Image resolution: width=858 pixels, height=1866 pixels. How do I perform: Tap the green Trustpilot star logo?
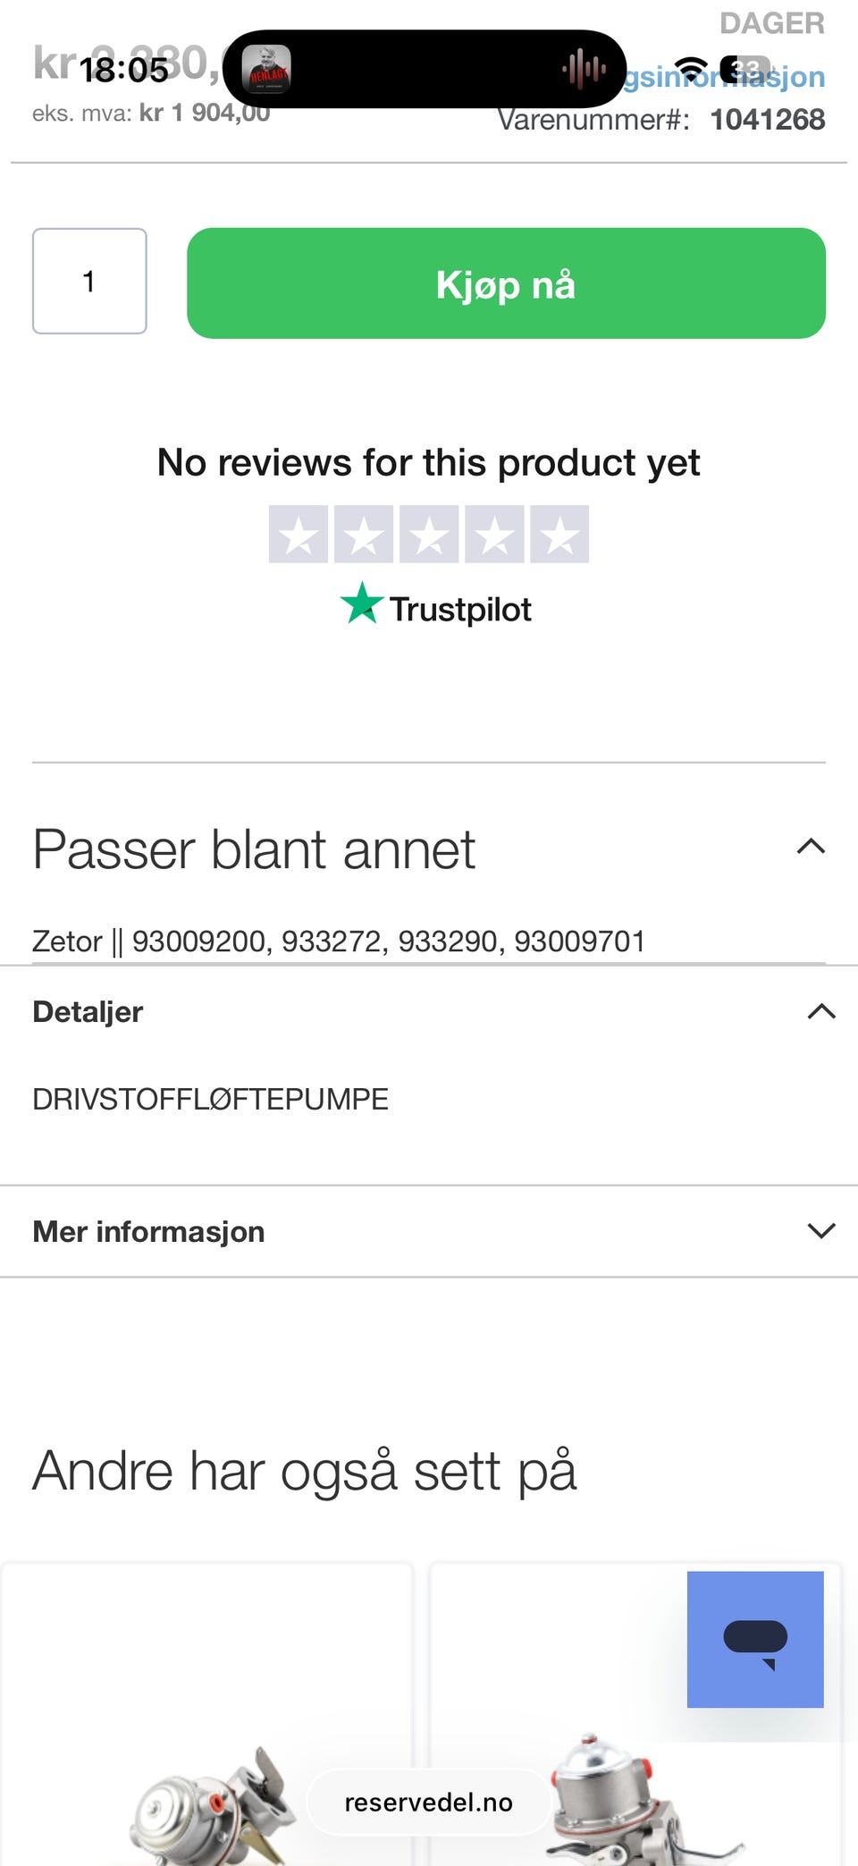pyautogui.click(x=362, y=604)
